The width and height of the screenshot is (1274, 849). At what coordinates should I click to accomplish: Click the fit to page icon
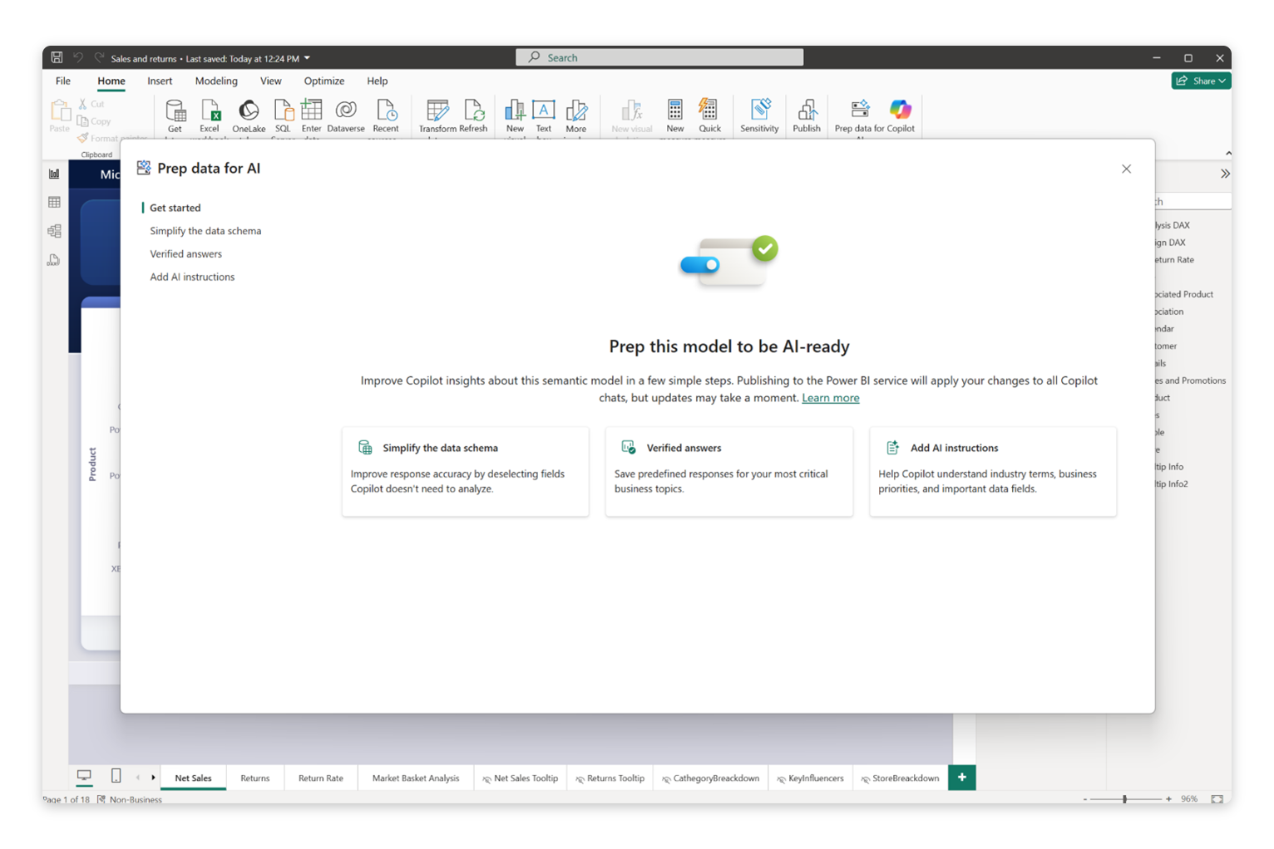click(1217, 798)
